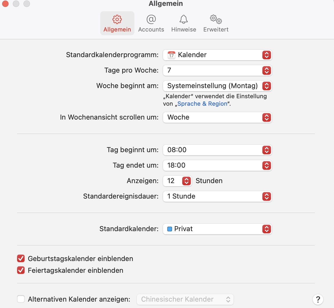The height and width of the screenshot is (308, 334).
Task: Click the Allgemein gear icon
Action: [x=117, y=19]
